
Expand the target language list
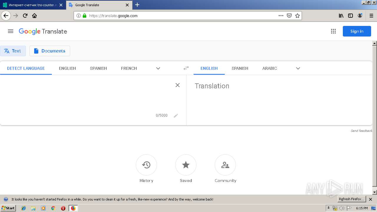pos(298,68)
